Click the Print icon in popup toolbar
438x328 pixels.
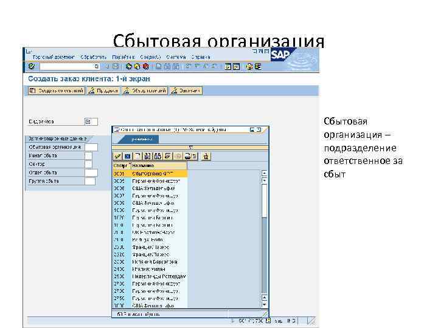(187, 156)
